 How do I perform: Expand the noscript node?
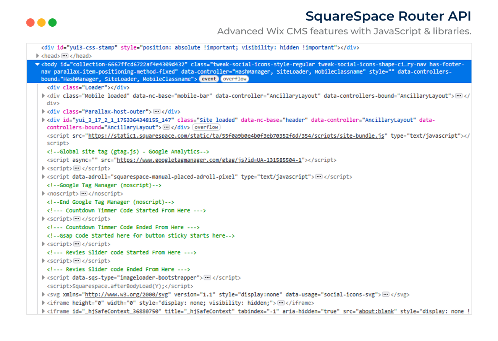pos(43,193)
